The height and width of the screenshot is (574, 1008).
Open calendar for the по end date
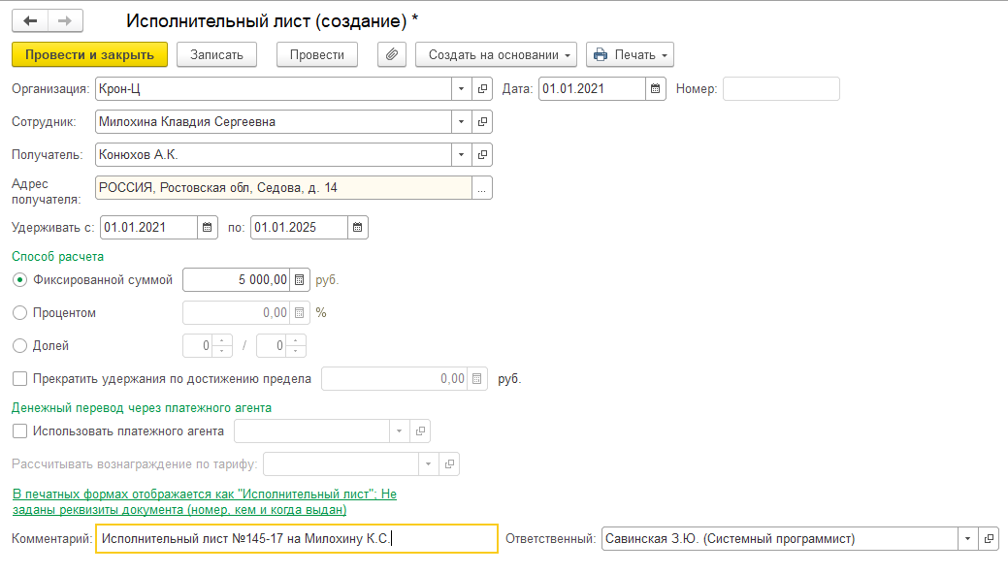[358, 228]
